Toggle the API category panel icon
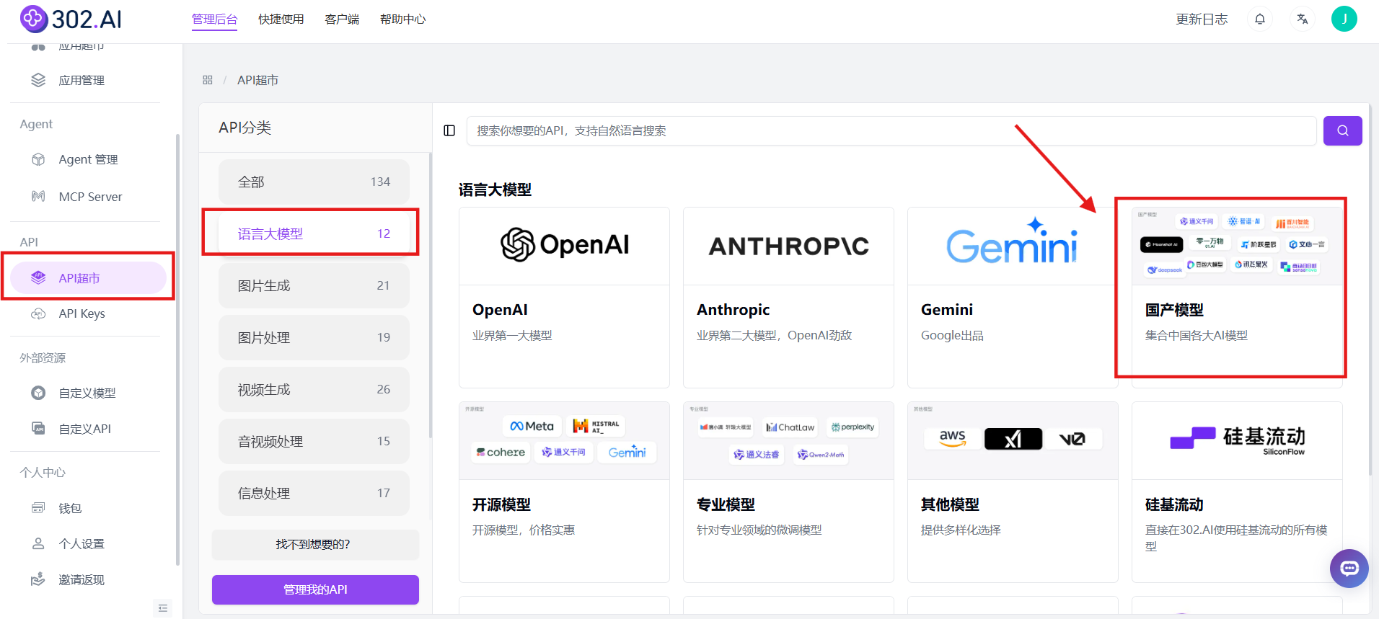Image resolution: width=1379 pixels, height=619 pixels. pos(449,130)
